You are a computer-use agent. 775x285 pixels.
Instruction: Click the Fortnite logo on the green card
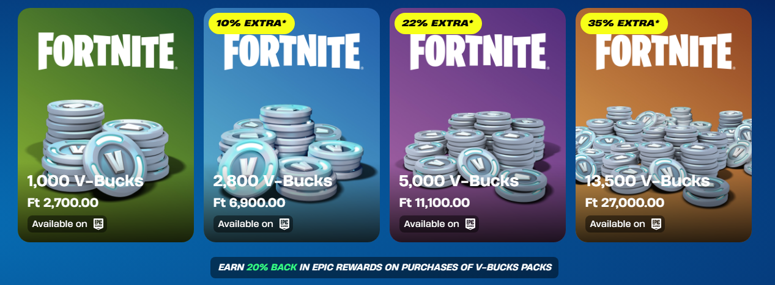pyautogui.click(x=106, y=51)
